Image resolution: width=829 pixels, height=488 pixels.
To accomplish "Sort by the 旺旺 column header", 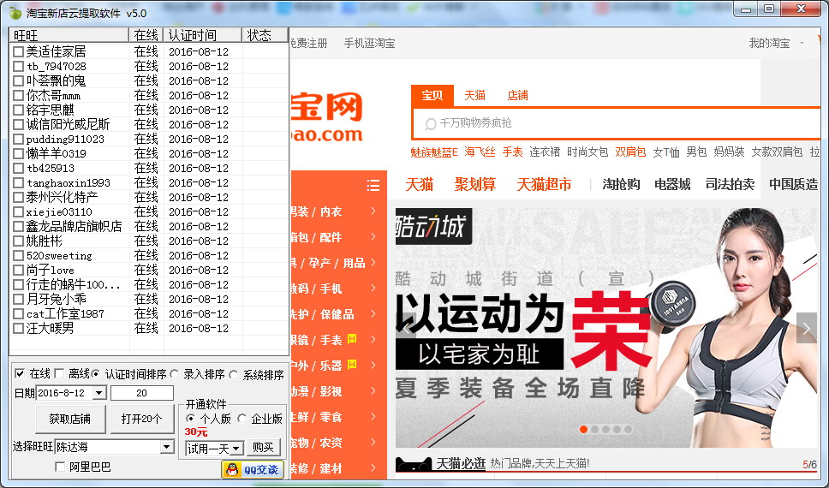I will click(x=69, y=35).
